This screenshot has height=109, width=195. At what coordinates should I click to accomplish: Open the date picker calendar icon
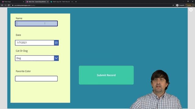coord(56,43)
